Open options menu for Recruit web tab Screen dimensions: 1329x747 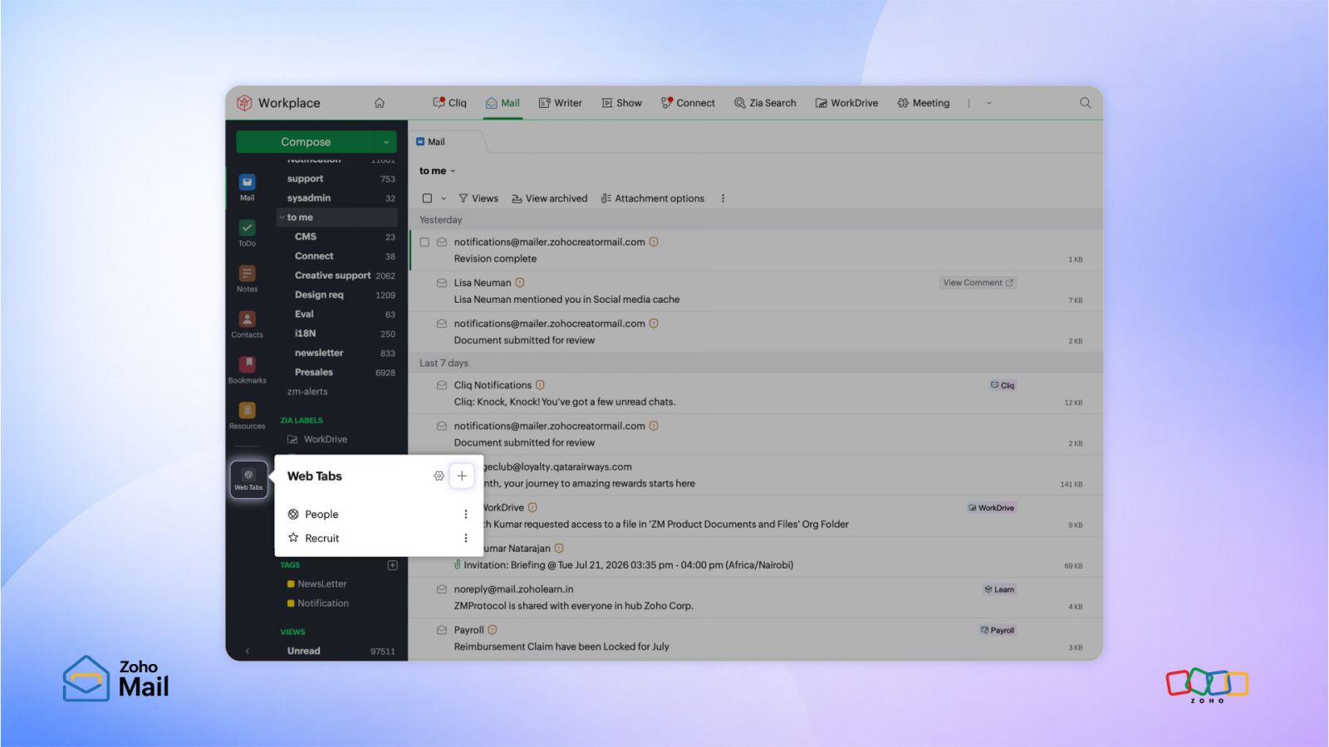(465, 539)
